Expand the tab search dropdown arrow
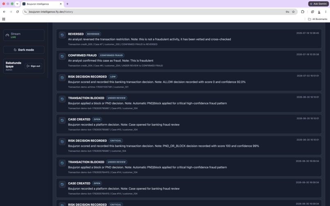330x206 pixels. point(17,4)
